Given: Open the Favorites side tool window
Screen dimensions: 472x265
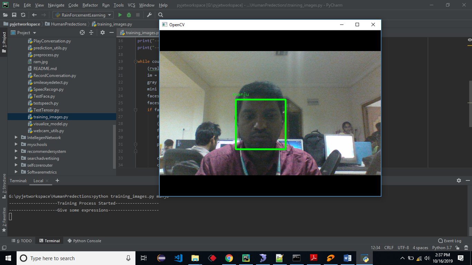Looking at the screenshot, I should pos(4,220).
